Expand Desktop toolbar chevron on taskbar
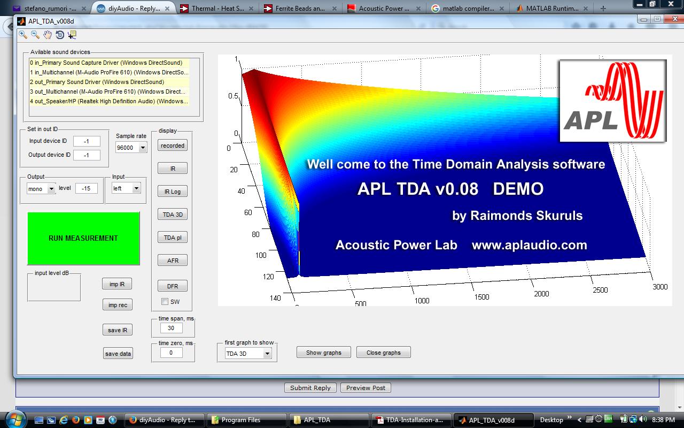The height and width of the screenshot is (428, 684). tap(570, 418)
